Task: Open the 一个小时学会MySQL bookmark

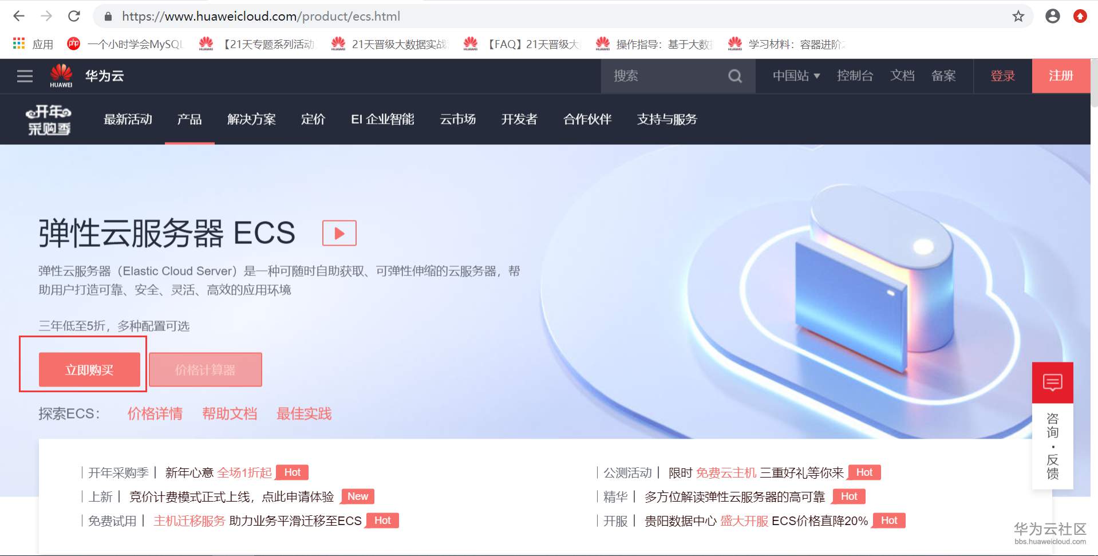Action: (125, 44)
